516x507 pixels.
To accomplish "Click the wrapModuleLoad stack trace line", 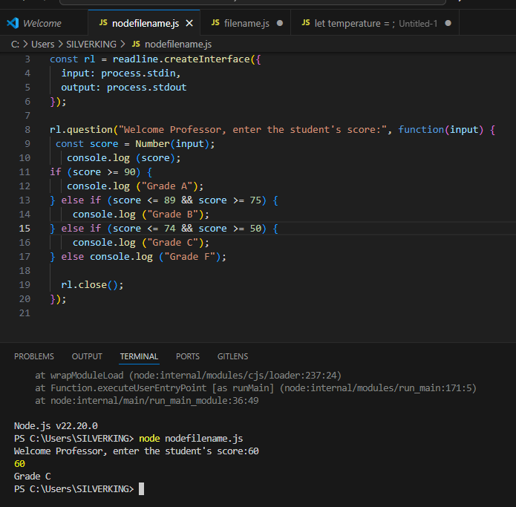I will click(189, 376).
